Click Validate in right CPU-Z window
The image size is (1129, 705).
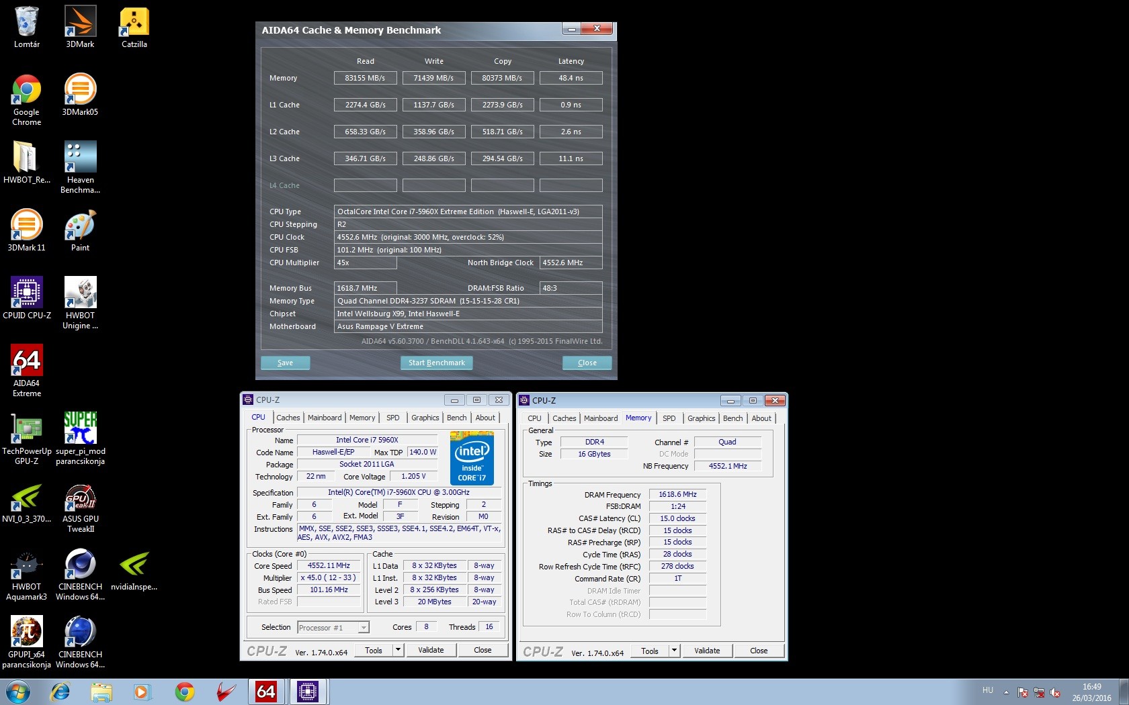point(707,651)
